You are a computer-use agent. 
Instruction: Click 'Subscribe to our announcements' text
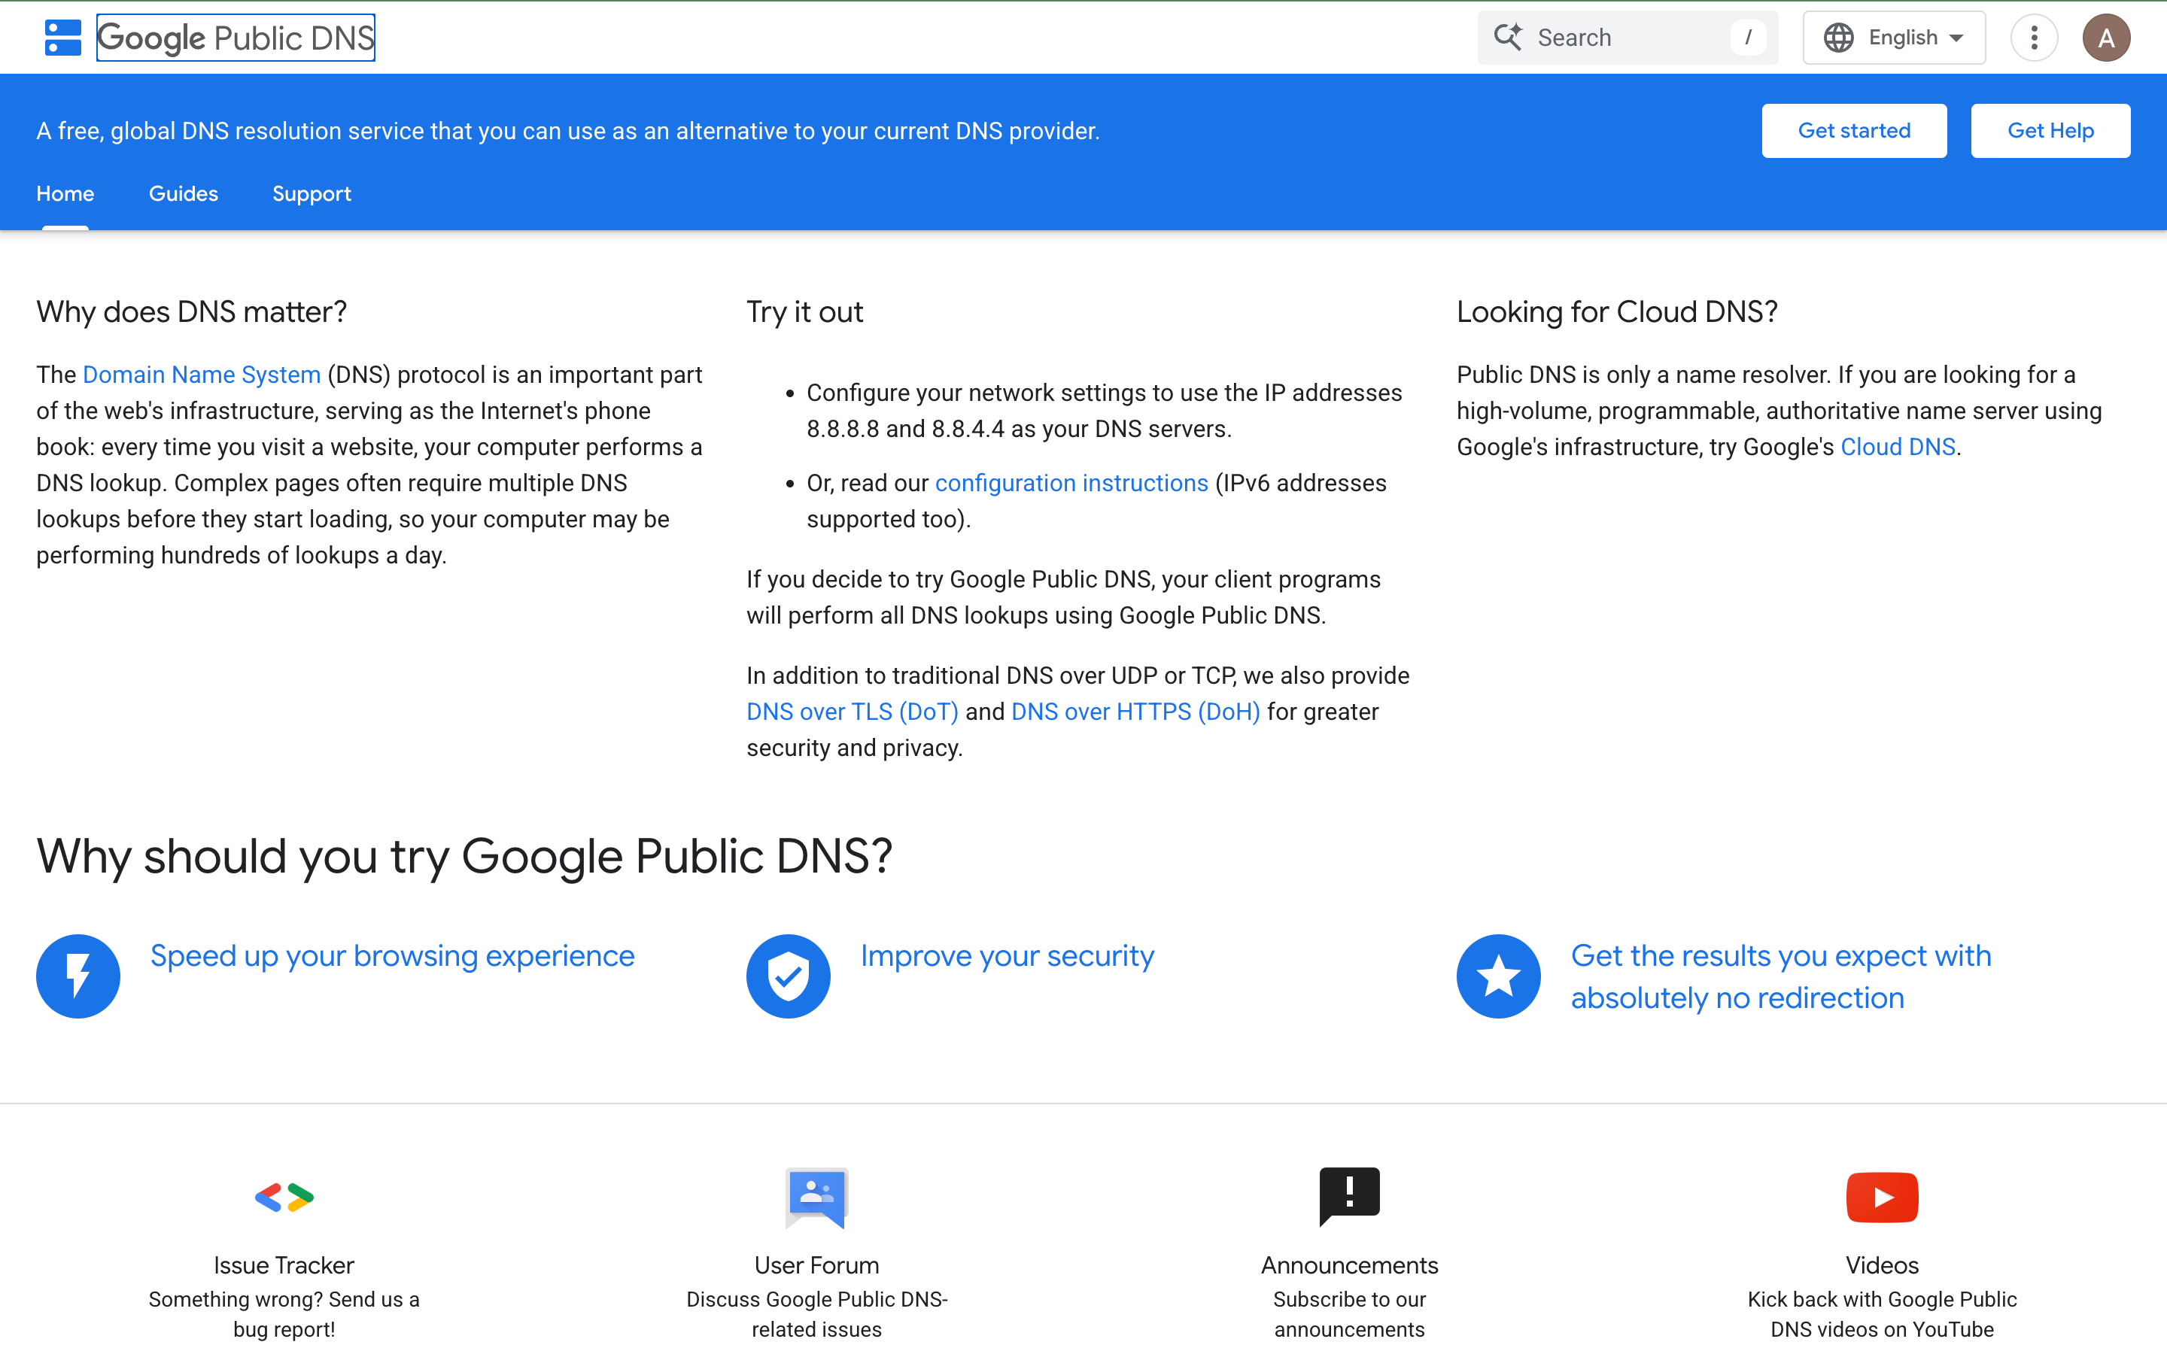[1349, 1313]
